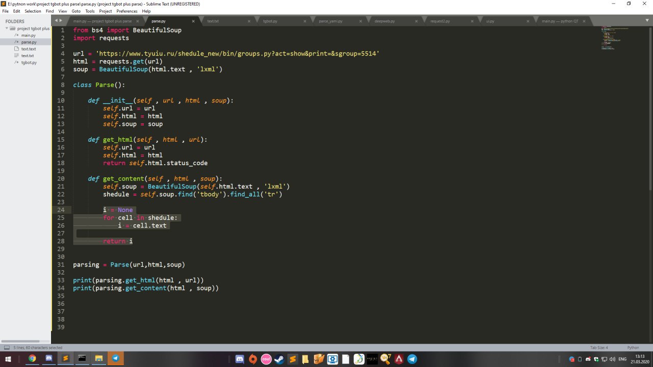Place cursor on the 'import requests' line
This screenshot has width=653, height=367.
click(x=101, y=38)
